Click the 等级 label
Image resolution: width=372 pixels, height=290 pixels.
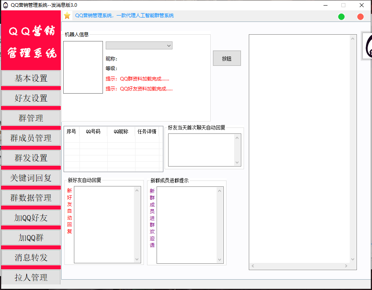112,69
